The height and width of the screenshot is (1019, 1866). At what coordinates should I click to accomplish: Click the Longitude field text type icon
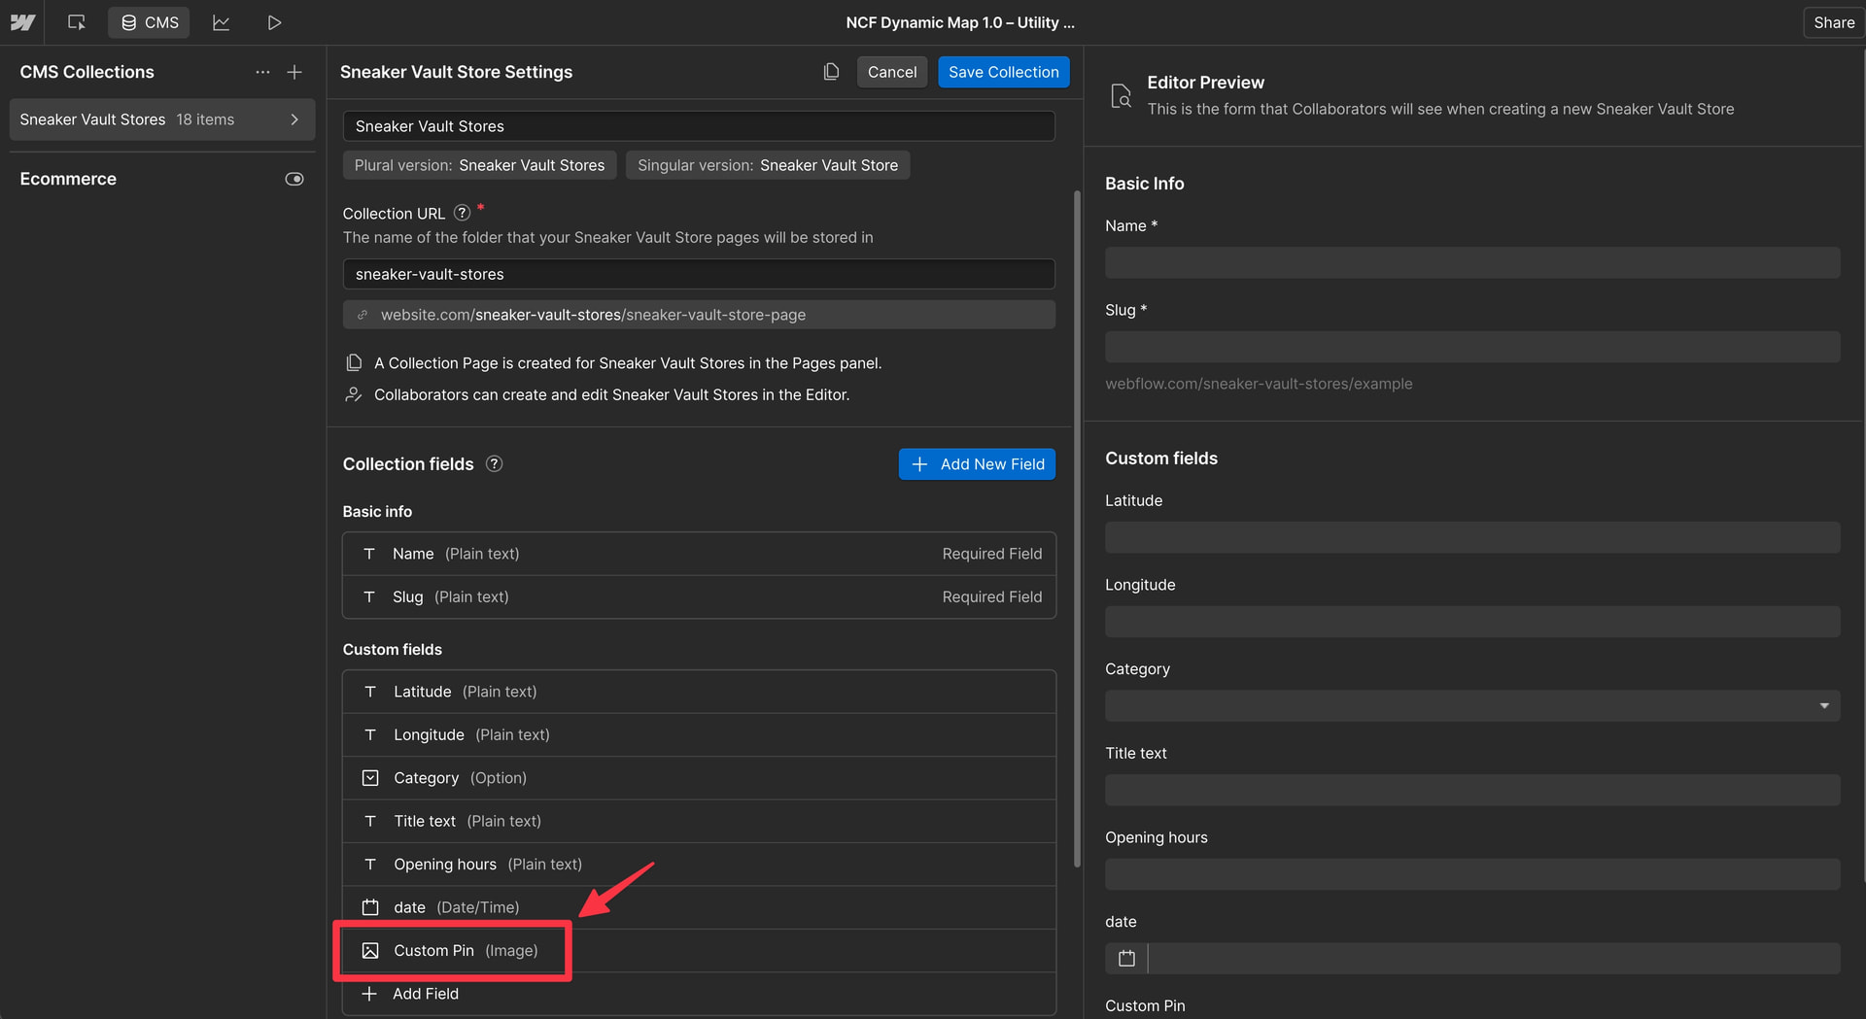click(x=370, y=734)
